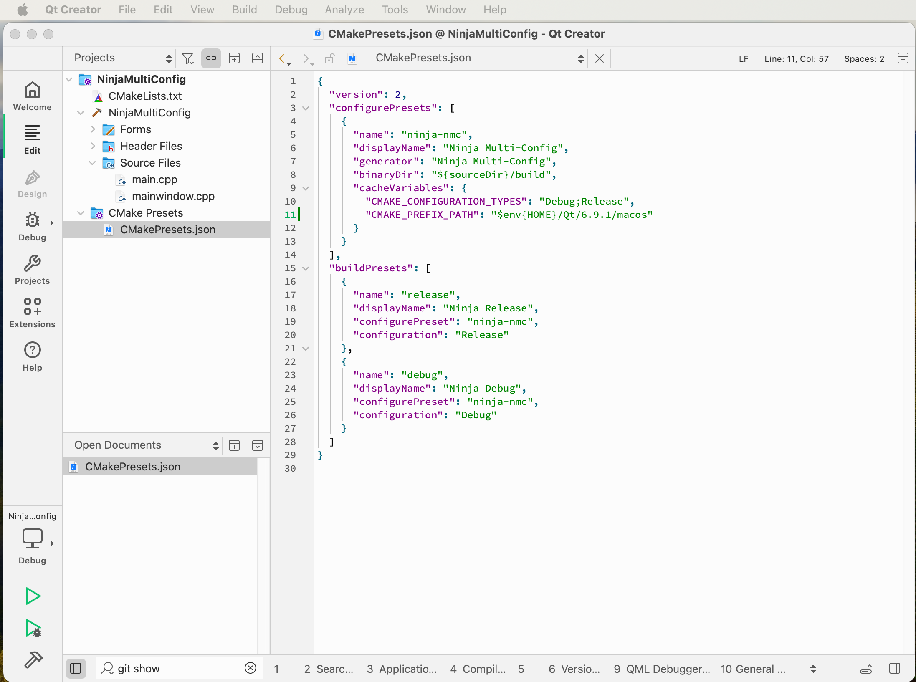Screen dimensions: 916x682
Task: Go back with the left arrow
Action: (282, 58)
